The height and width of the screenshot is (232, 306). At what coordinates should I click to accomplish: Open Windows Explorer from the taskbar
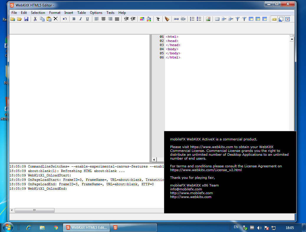coord(42,228)
